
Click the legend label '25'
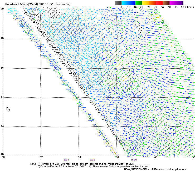(x=149, y=7)
